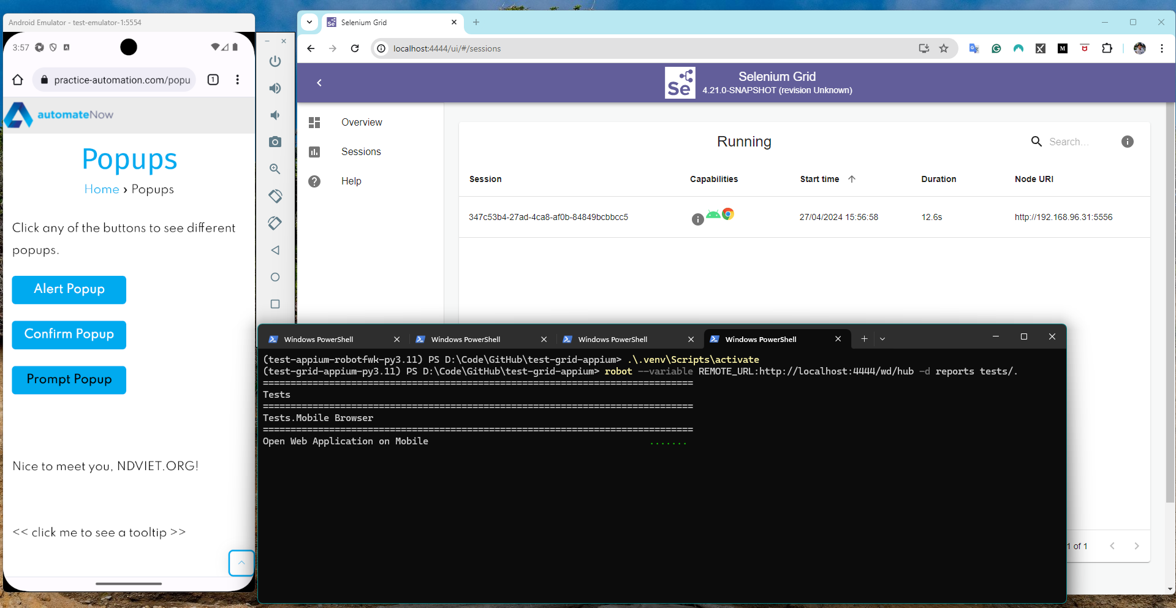Sort by Node URI column header
1176x608 pixels.
1034,179
